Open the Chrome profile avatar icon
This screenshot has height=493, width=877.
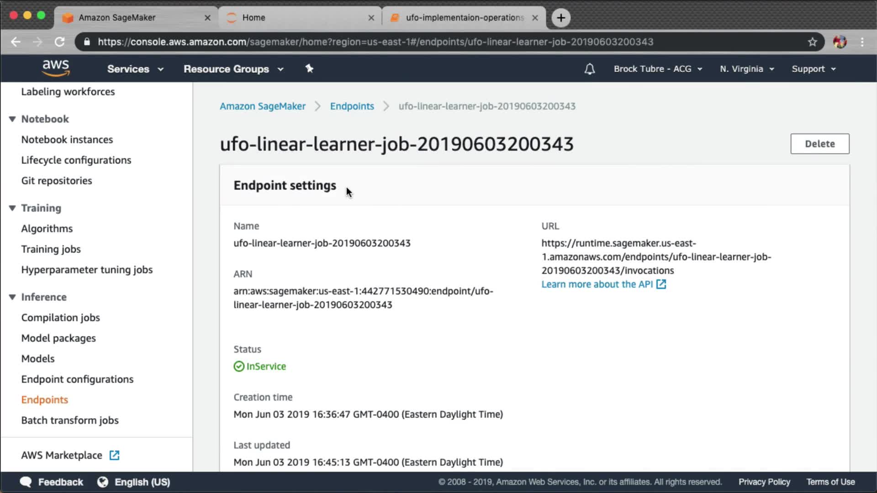coord(840,42)
